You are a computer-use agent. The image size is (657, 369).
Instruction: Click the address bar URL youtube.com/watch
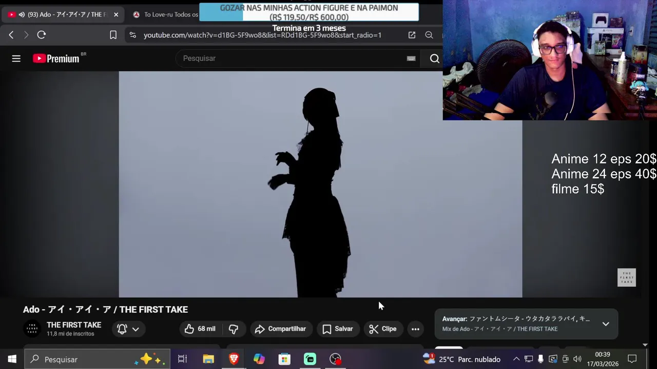[x=262, y=35]
